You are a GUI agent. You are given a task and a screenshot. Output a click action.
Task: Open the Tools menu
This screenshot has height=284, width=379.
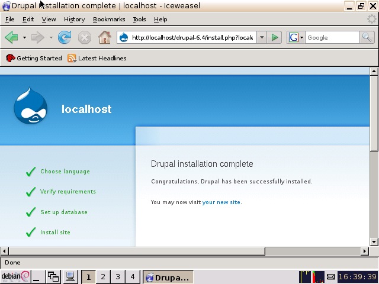[140, 20]
